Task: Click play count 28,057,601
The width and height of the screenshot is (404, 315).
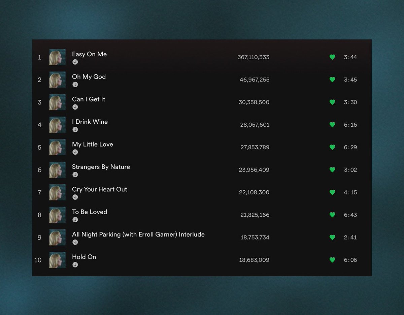Action: [255, 125]
